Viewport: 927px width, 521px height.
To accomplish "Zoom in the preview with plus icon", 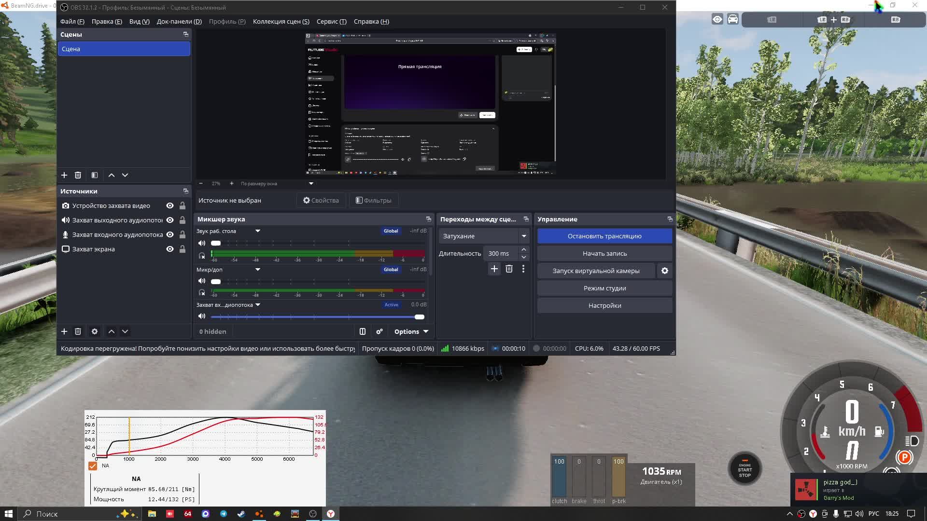I will 232,183.
